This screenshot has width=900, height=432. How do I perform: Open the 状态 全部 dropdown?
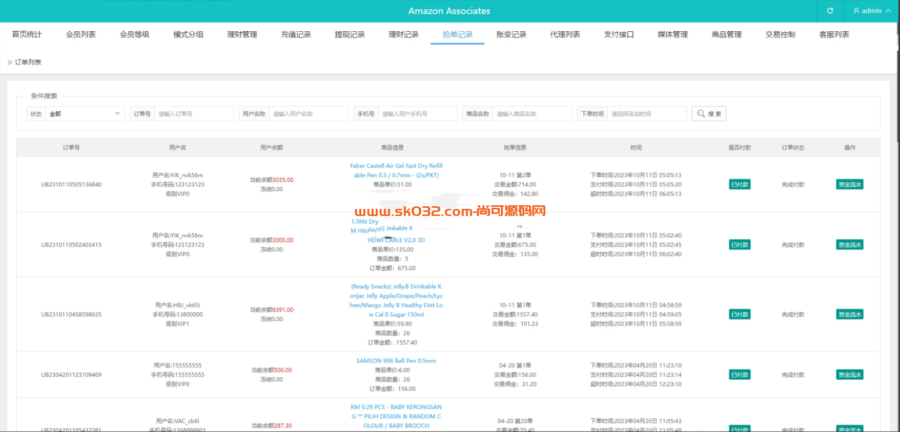click(85, 114)
